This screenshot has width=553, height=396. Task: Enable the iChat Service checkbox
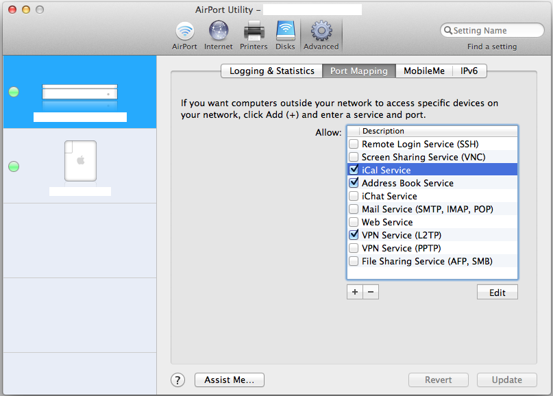pos(354,196)
